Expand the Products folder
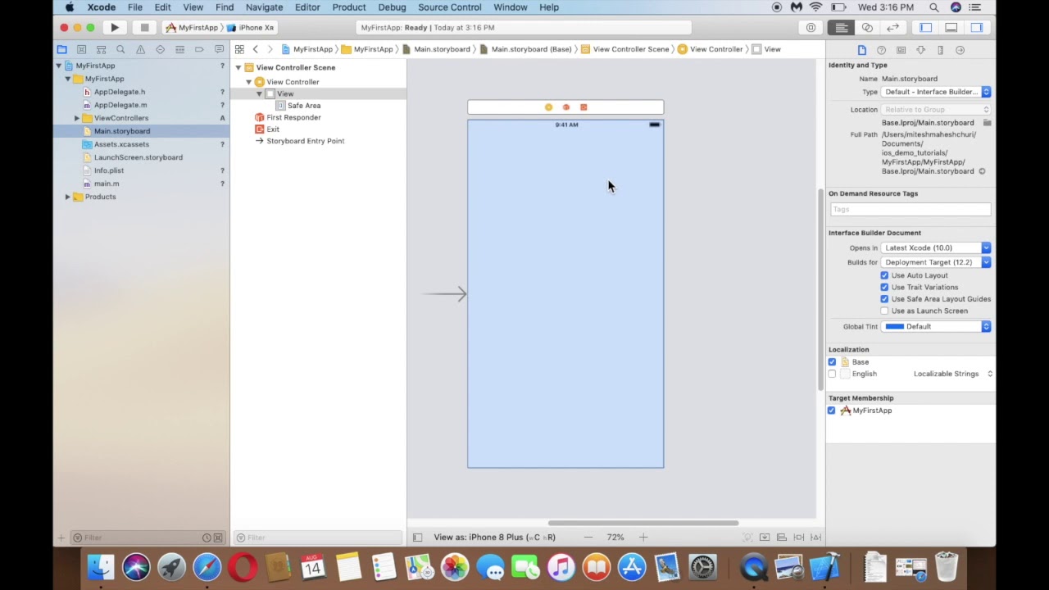This screenshot has height=590, width=1049. [x=67, y=197]
